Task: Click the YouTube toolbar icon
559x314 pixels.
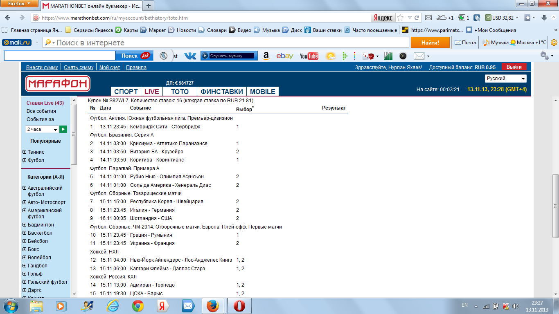Action: click(309, 56)
